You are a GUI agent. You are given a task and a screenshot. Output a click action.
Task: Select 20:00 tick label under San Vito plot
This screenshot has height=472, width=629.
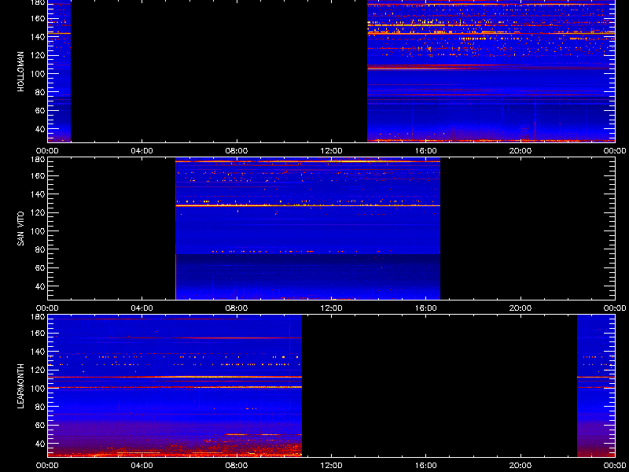pyautogui.click(x=520, y=308)
